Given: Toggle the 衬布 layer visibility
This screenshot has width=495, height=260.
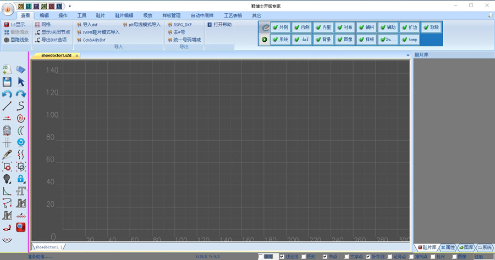Looking at the screenshot, I should pos(345,27).
